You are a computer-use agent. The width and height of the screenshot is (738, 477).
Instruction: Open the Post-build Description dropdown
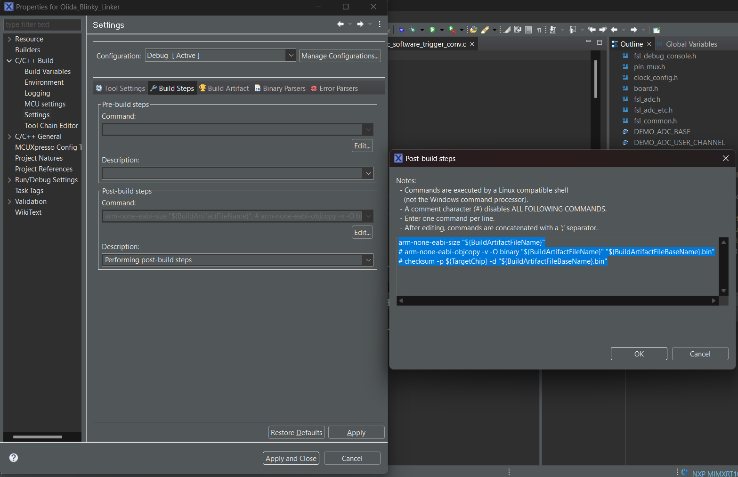click(368, 259)
